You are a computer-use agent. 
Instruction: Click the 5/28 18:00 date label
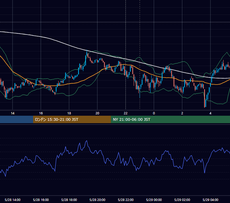[69, 200]
